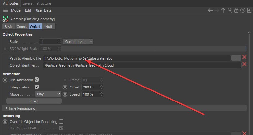Enable Override Object for Rendering checkbox
The height and width of the screenshot is (135, 253).
[61, 121]
